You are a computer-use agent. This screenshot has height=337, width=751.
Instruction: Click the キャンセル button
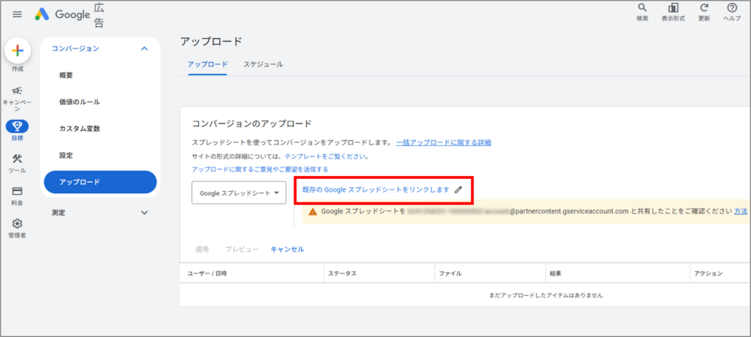(x=287, y=249)
